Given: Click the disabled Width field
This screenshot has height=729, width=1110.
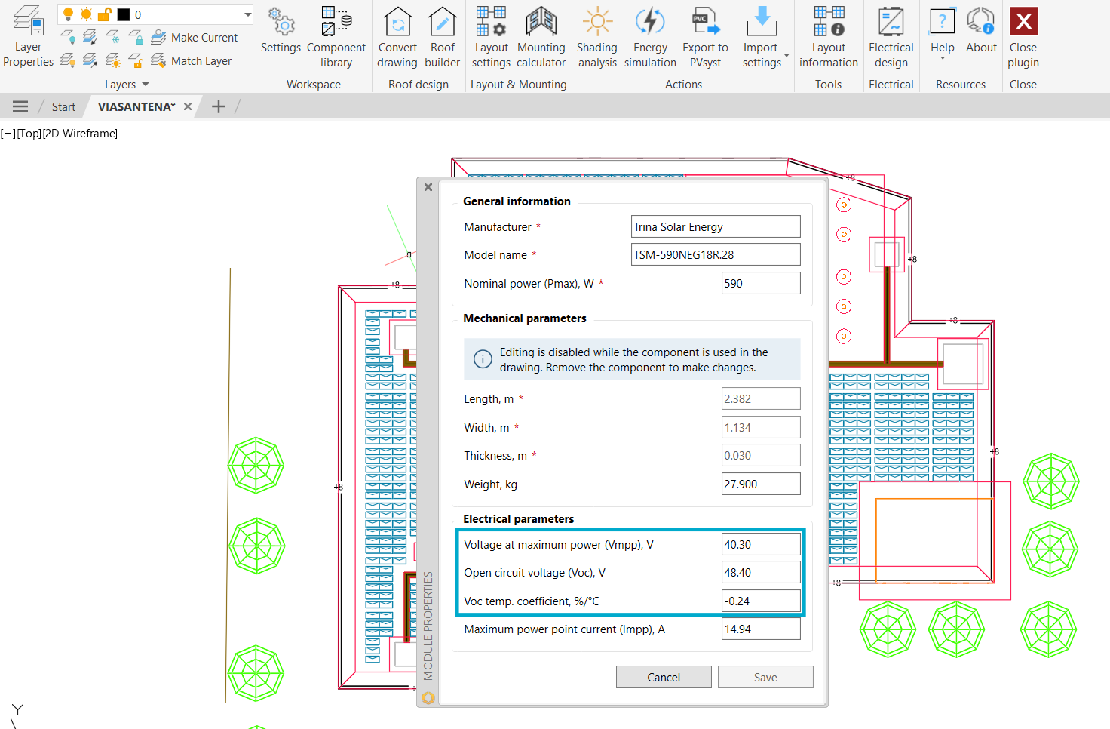Looking at the screenshot, I should click(x=761, y=427).
